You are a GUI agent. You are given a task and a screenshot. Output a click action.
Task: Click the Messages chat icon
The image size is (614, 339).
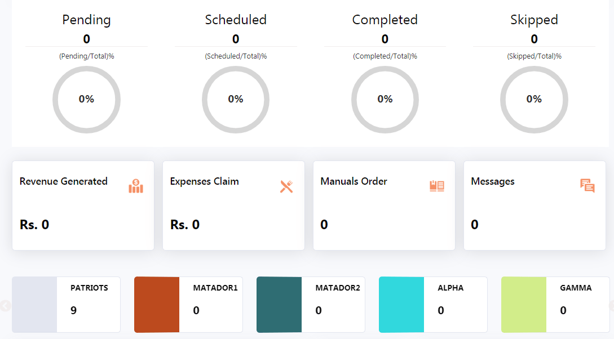(588, 186)
